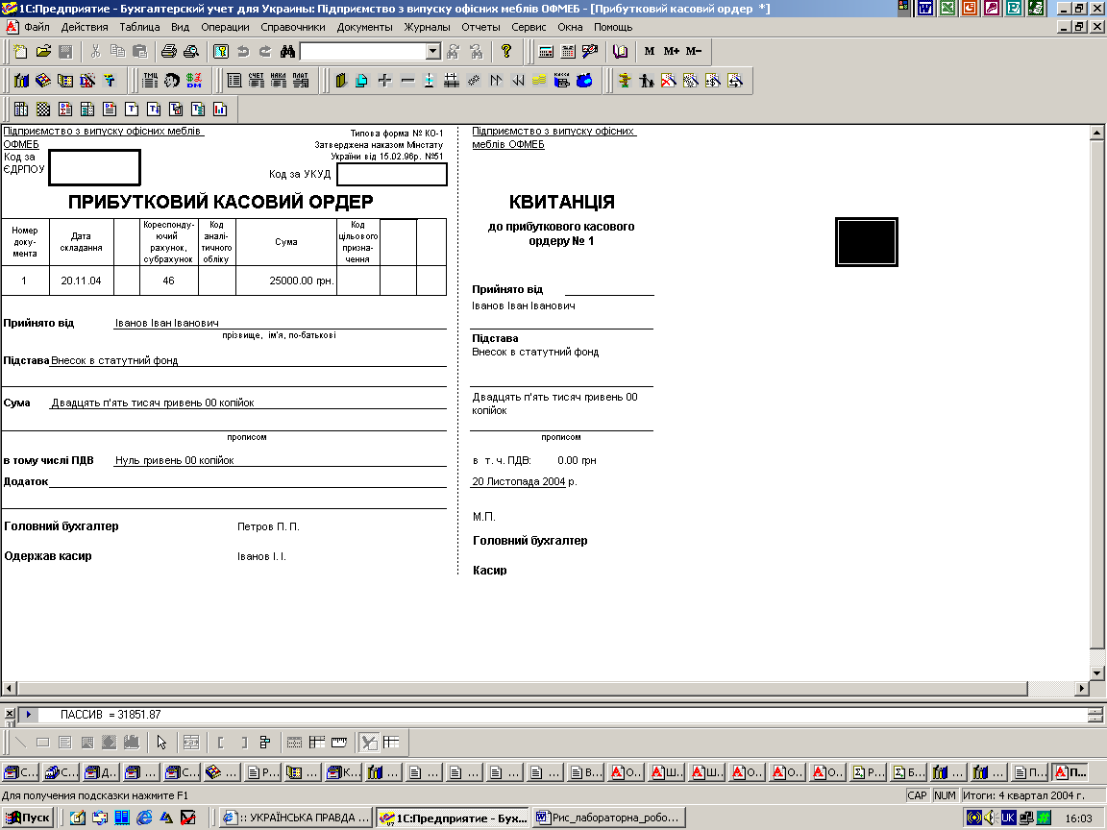
Task: Open the Журналы menu
Action: coord(427,27)
